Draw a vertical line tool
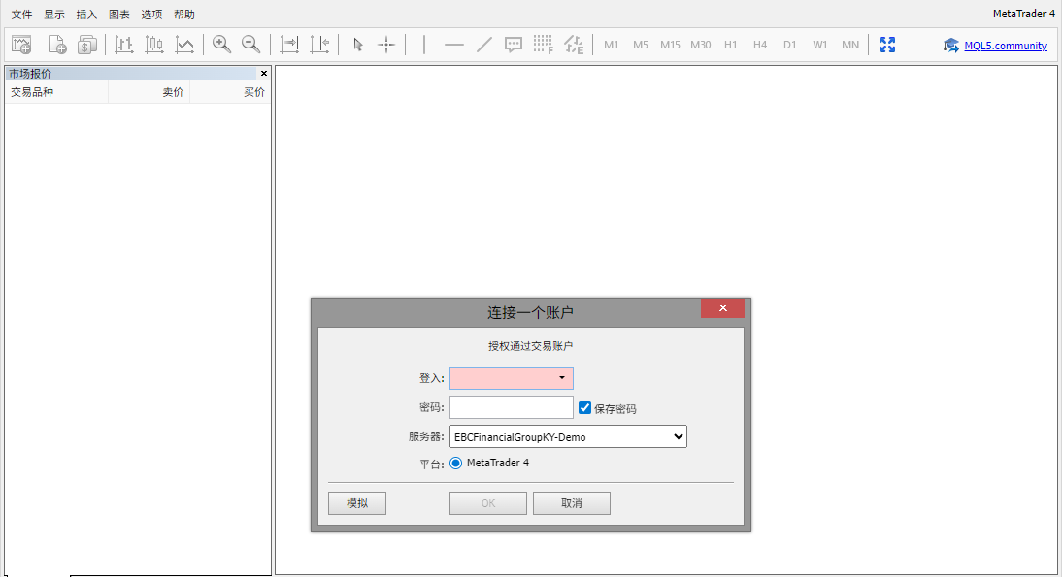Image resolution: width=1064 pixels, height=577 pixels. pyautogui.click(x=424, y=45)
